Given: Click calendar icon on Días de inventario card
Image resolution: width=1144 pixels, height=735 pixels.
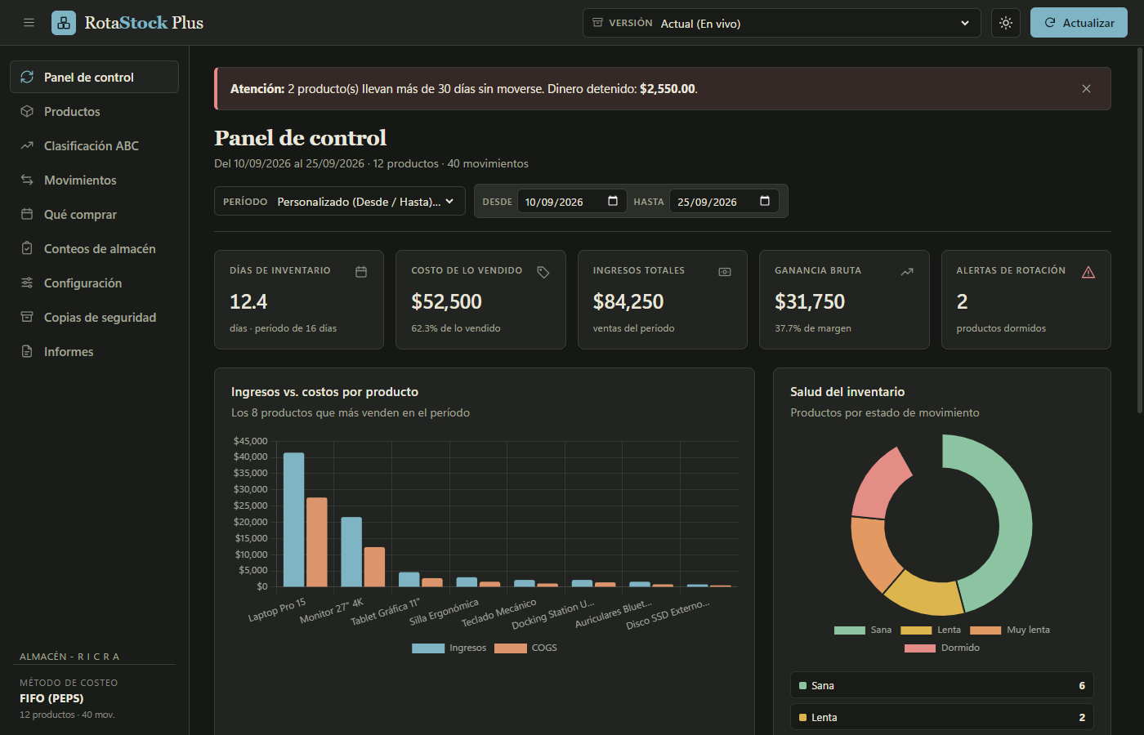Looking at the screenshot, I should coord(361,272).
